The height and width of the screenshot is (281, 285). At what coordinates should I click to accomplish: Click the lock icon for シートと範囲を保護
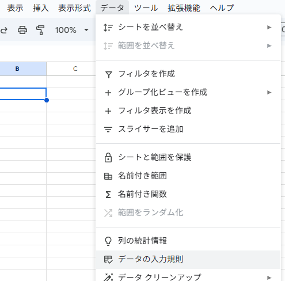[x=108, y=158]
